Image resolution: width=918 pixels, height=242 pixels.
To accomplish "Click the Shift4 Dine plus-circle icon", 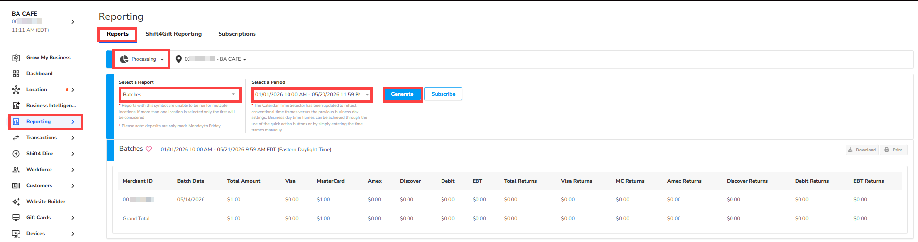I will click(x=16, y=154).
